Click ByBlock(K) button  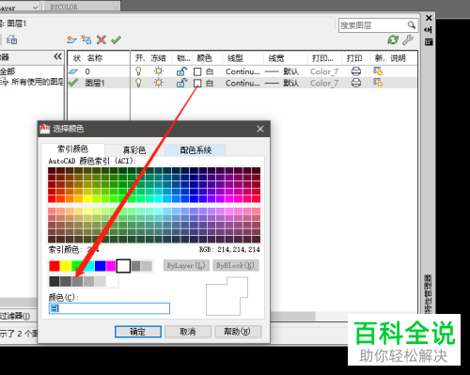pyautogui.click(x=236, y=265)
